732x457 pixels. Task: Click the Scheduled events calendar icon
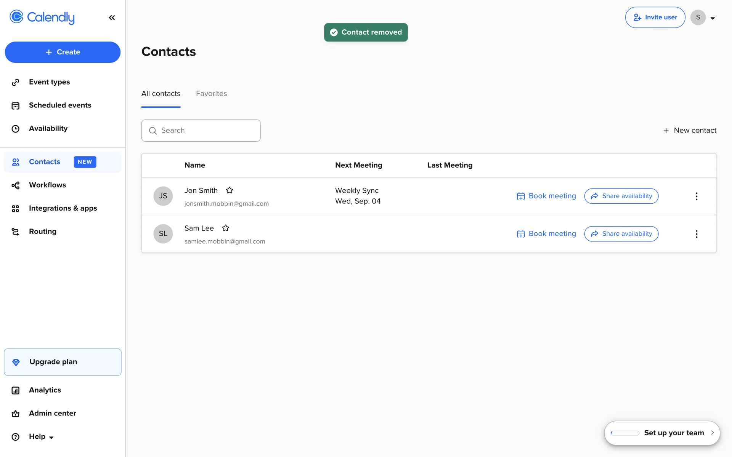[16, 105]
